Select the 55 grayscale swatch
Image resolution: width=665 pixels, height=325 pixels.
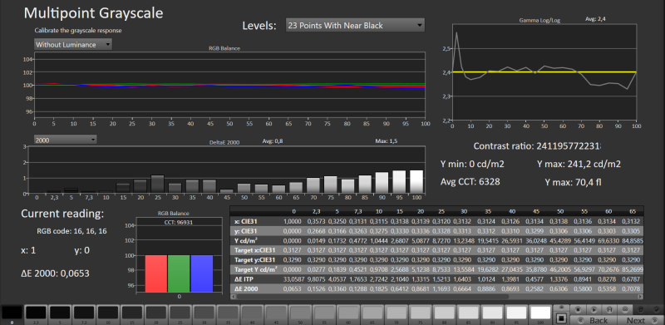(x=324, y=313)
